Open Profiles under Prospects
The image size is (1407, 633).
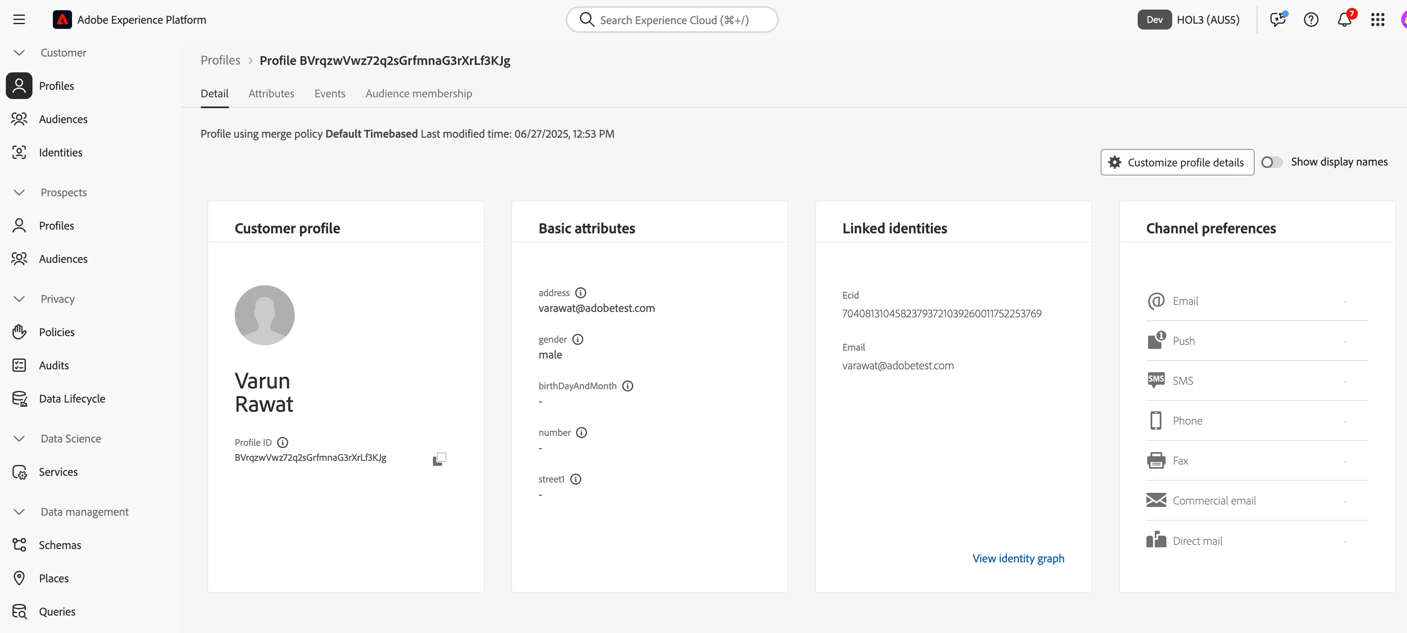[56, 225]
